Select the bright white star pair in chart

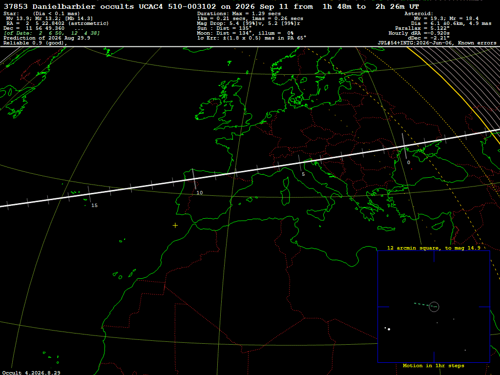[x=387, y=329]
